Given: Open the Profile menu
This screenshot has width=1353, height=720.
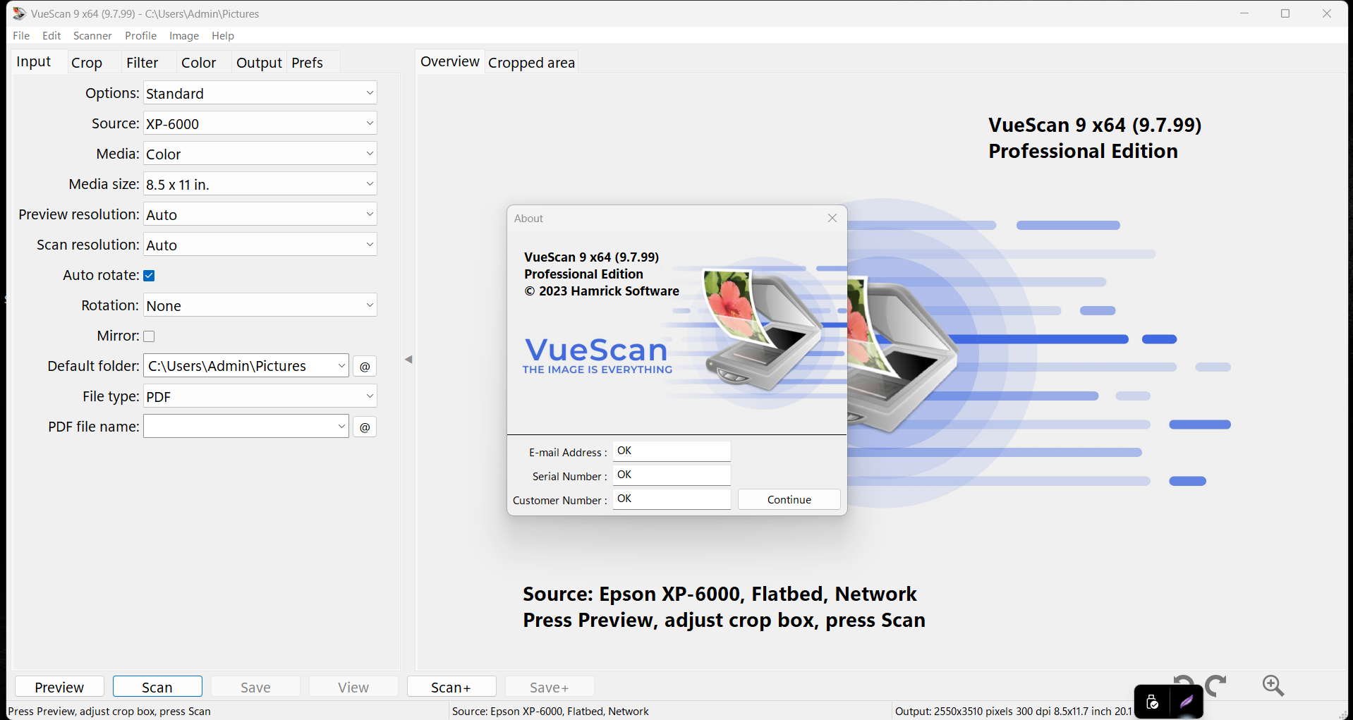Looking at the screenshot, I should 140,35.
